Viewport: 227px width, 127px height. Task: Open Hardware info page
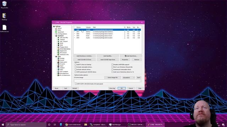click(x=64, y=55)
